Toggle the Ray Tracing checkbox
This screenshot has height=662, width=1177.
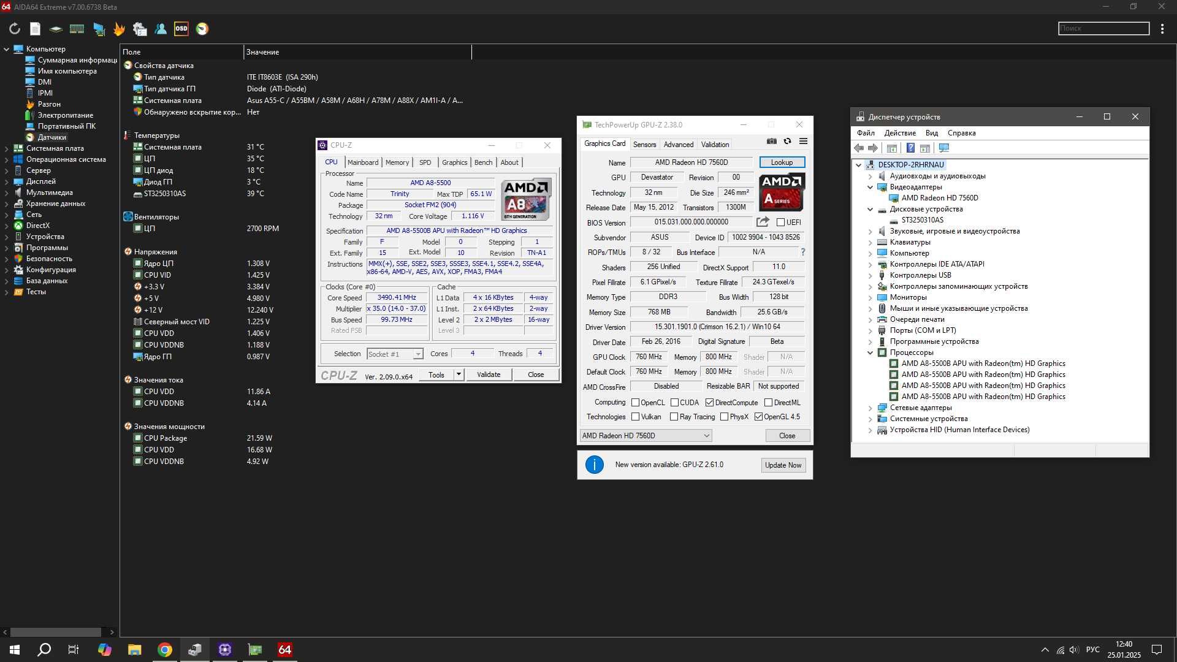point(674,417)
